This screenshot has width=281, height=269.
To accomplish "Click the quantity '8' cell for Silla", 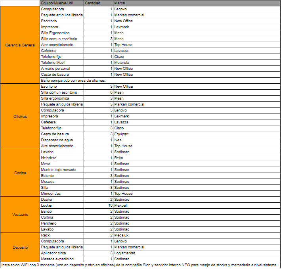I will (x=98, y=188).
